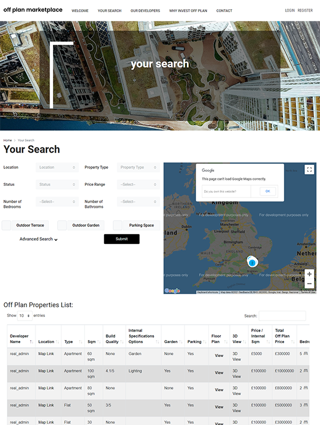Click the Google logo on the map

(172, 290)
